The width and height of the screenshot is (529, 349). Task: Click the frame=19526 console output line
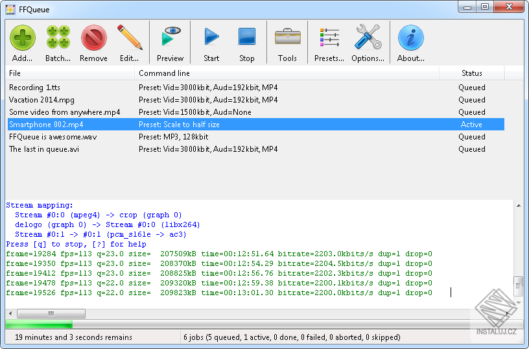click(219, 293)
